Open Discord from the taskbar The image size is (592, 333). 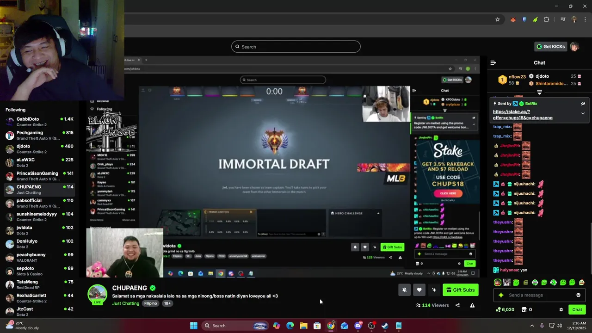[x=358, y=326]
